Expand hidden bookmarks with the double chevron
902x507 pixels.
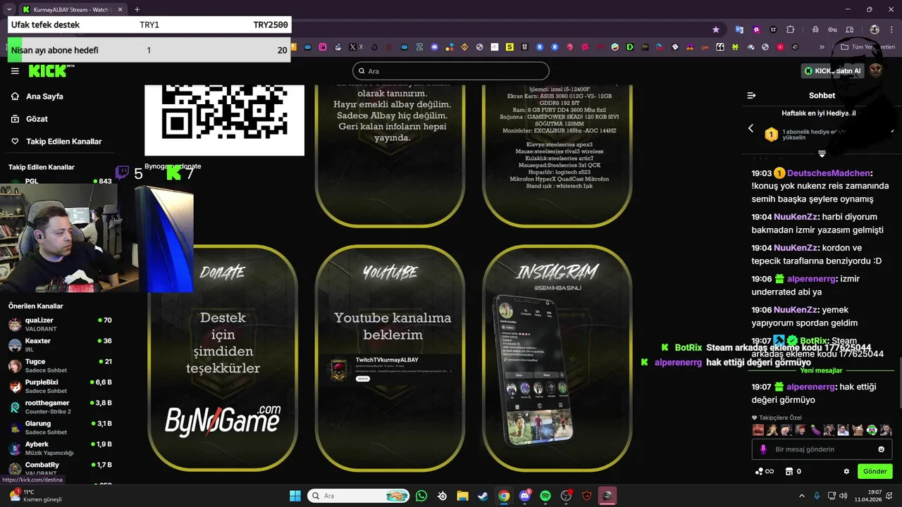[x=822, y=47]
